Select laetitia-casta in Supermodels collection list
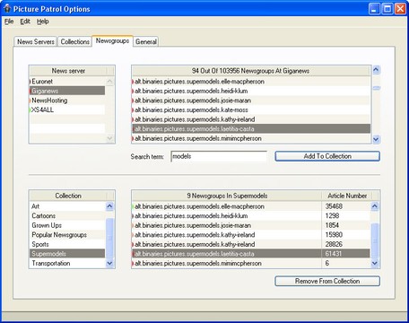Screen dimensions: 409x323 [x=227, y=254]
